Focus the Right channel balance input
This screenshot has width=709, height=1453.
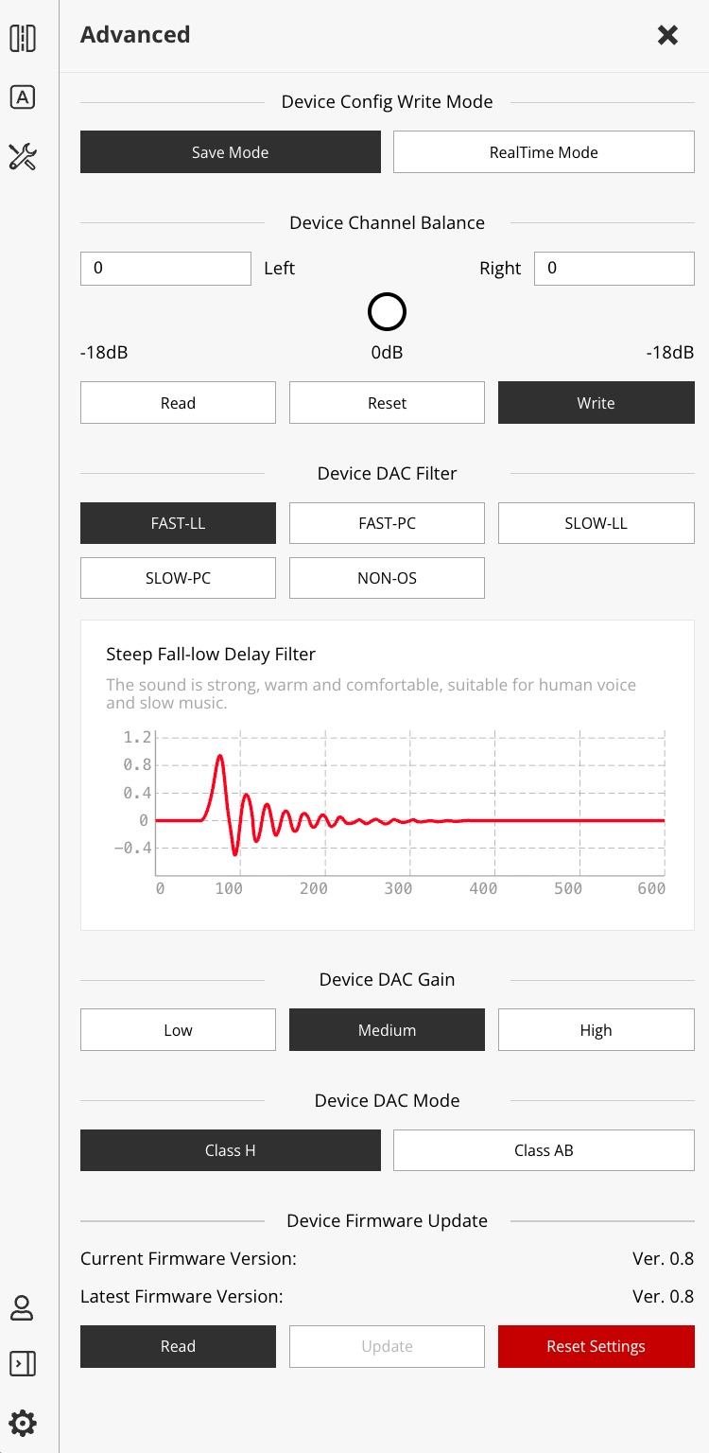click(x=614, y=269)
